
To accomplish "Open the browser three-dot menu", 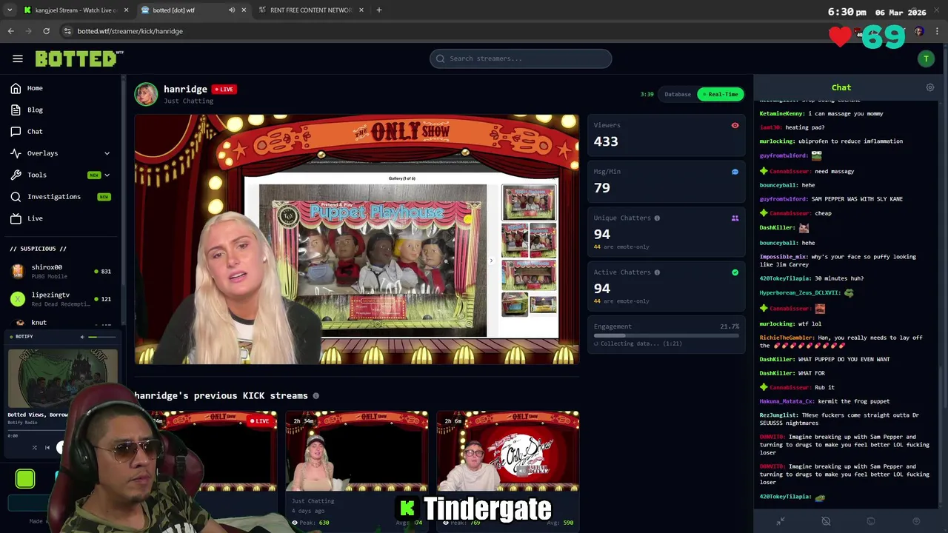I will click(x=937, y=31).
